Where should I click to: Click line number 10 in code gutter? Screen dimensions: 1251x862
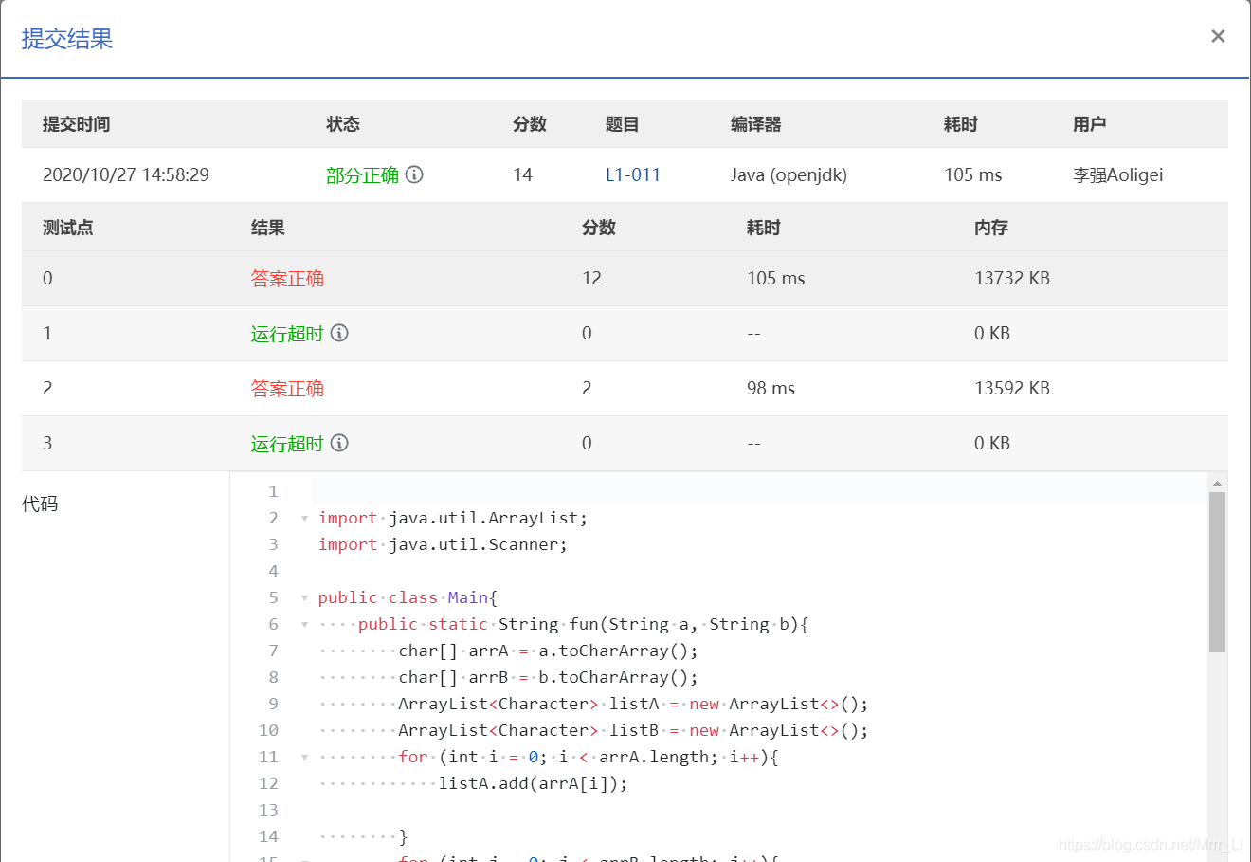268,731
